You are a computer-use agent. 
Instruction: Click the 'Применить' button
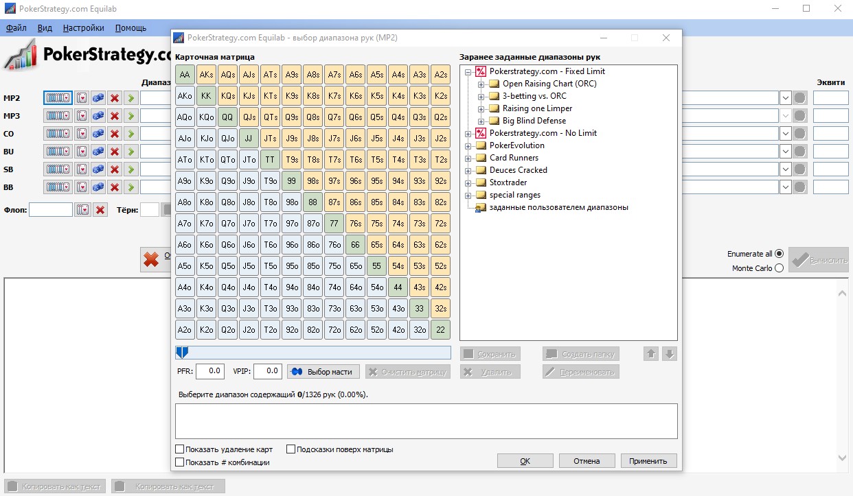648,461
